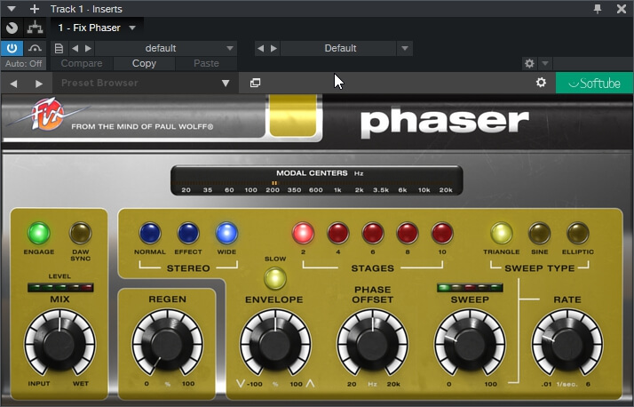The image size is (634, 407).
Task: Click the Copy button
Action: (144, 64)
